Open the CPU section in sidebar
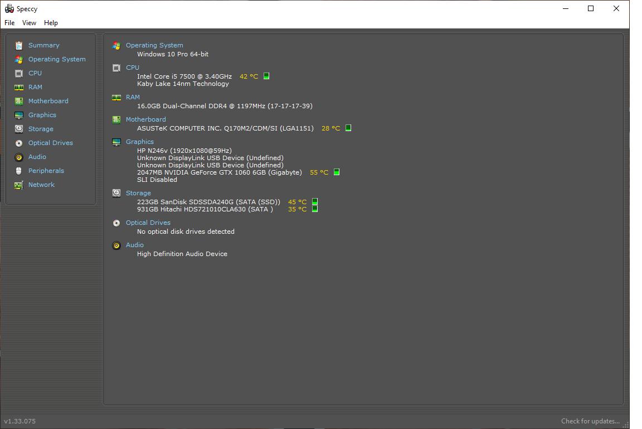Screen dimensions: 642x429 (35, 73)
